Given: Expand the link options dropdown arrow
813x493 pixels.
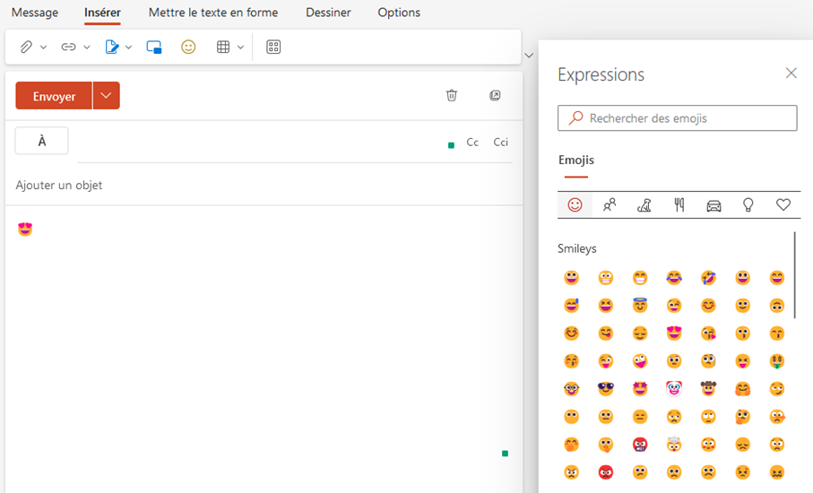Looking at the screenshot, I should (87, 48).
